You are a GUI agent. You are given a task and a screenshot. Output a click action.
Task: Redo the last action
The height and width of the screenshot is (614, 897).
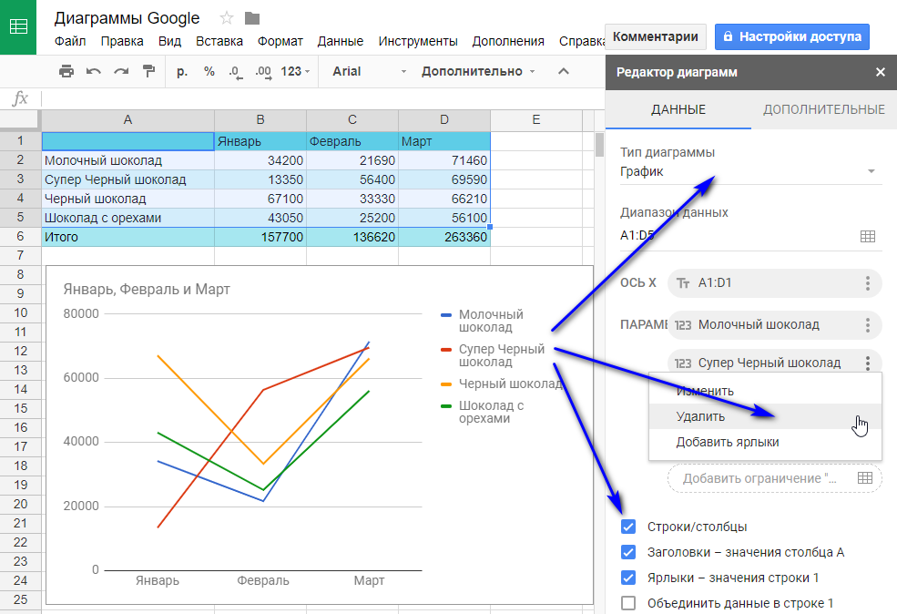121,72
